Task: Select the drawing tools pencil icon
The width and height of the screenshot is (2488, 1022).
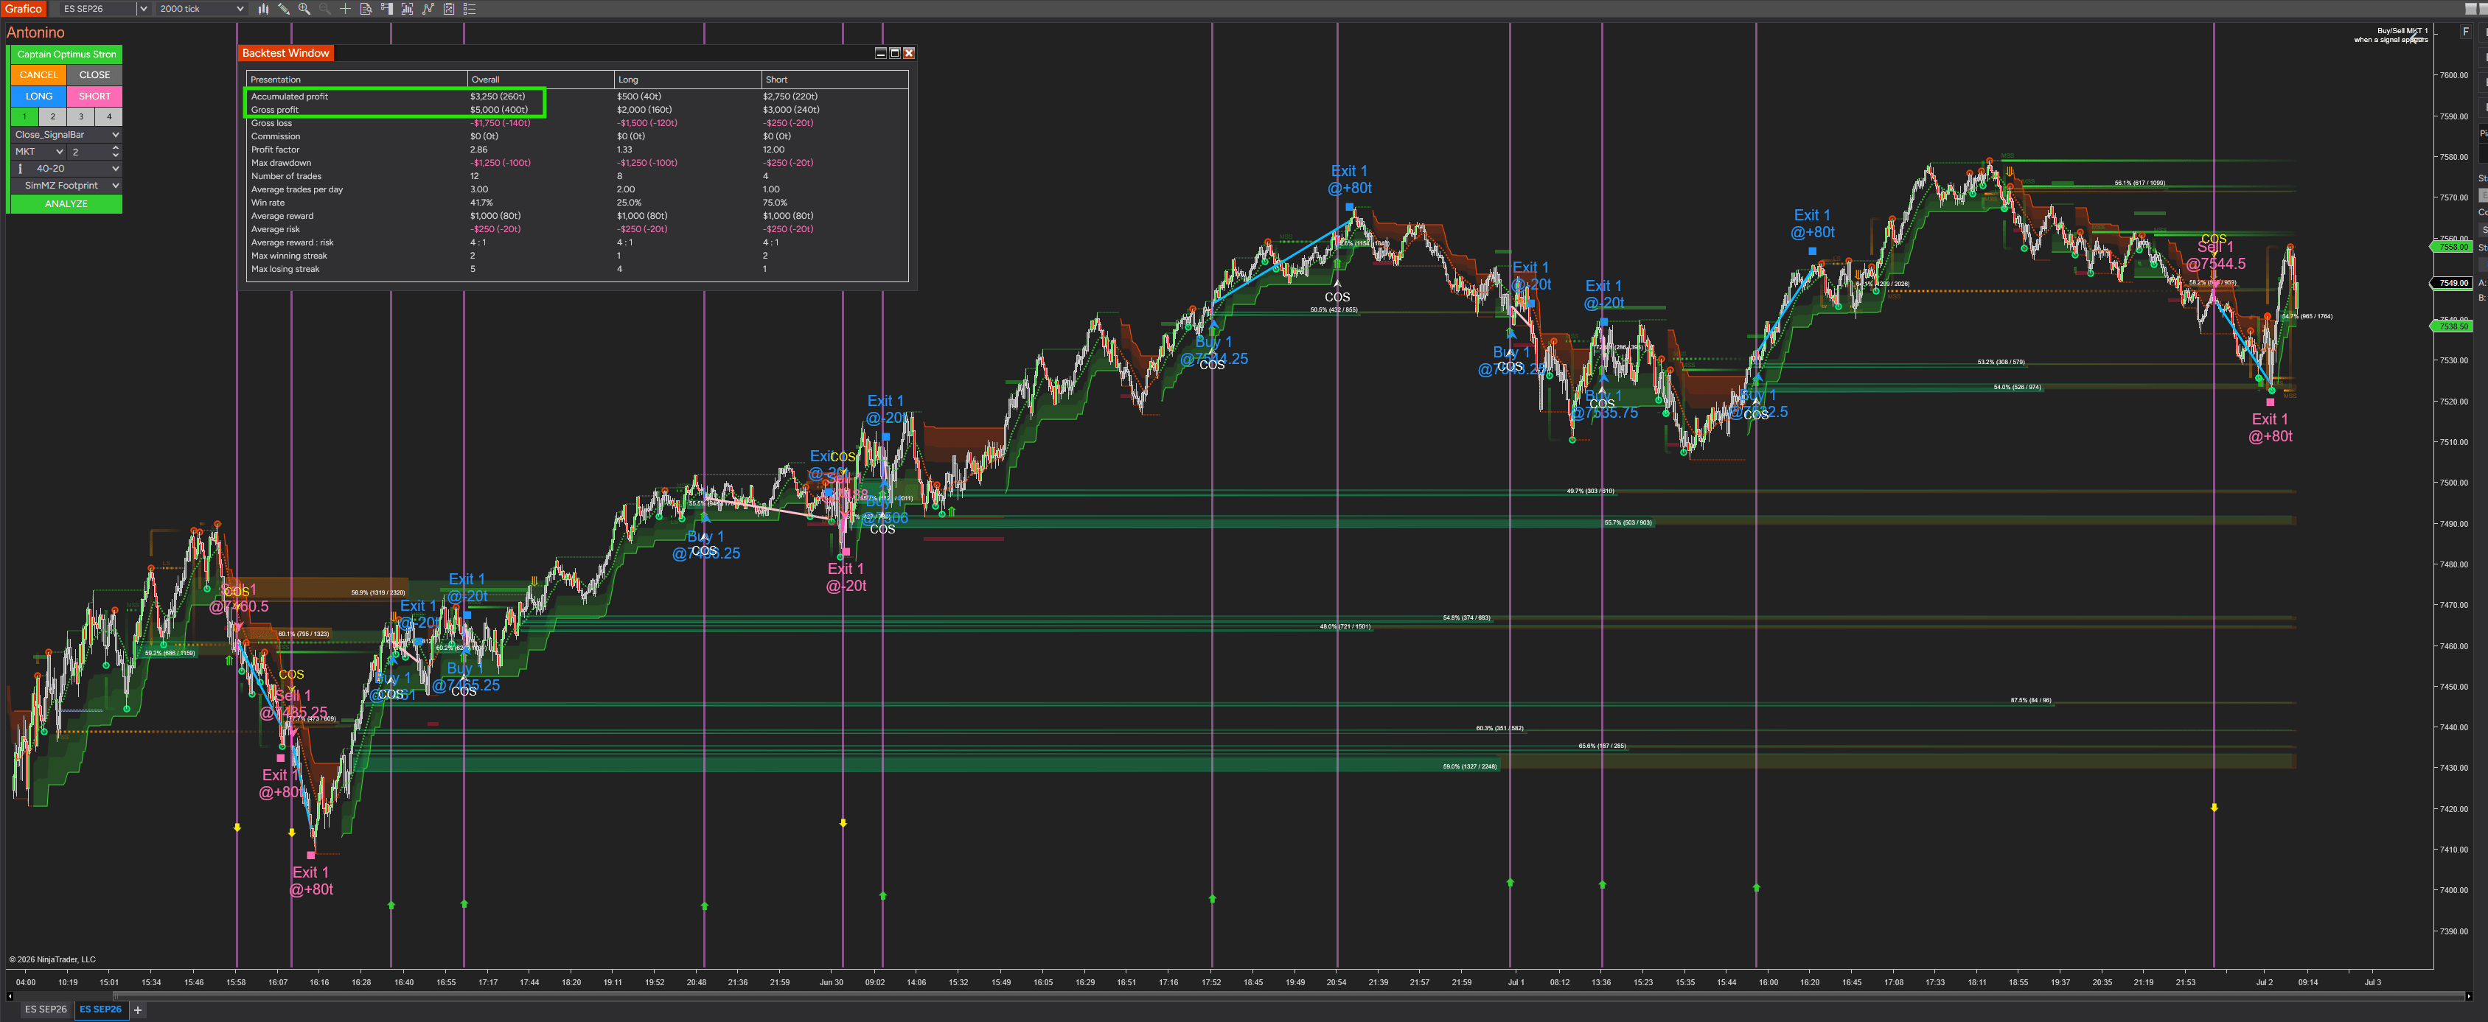Action: tap(284, 9)
